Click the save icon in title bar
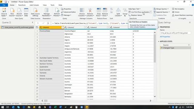 pos(6,2)
